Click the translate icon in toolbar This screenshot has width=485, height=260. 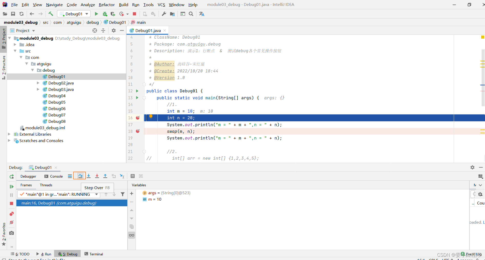(202, 14)
